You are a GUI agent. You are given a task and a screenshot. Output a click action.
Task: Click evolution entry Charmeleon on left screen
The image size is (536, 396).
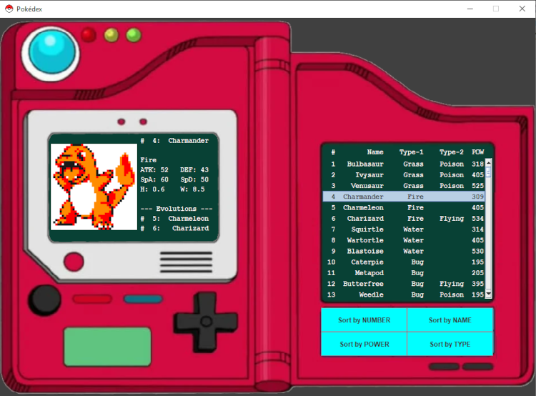click(x=174, y=219)
